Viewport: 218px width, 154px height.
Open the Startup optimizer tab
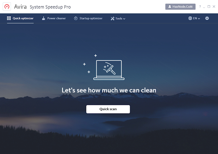[88, 18]
